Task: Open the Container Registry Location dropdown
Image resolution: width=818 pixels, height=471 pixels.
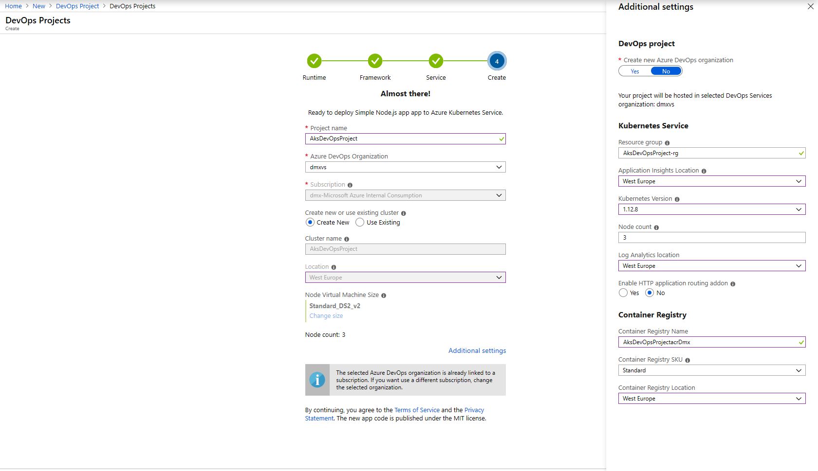Action: pos(712,399)
